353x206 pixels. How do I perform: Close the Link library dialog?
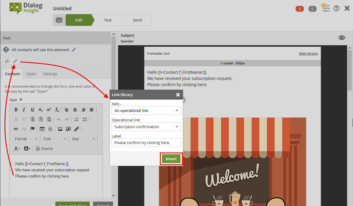coord(178,95)
